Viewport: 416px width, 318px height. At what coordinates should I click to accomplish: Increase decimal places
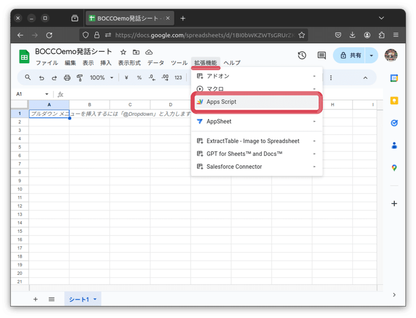(x=165, y=77)
